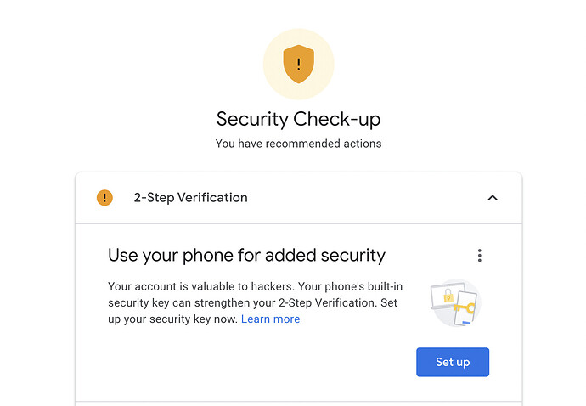Click the exclamation badge beside 2-Step Verification

click(x=104, y=198)
